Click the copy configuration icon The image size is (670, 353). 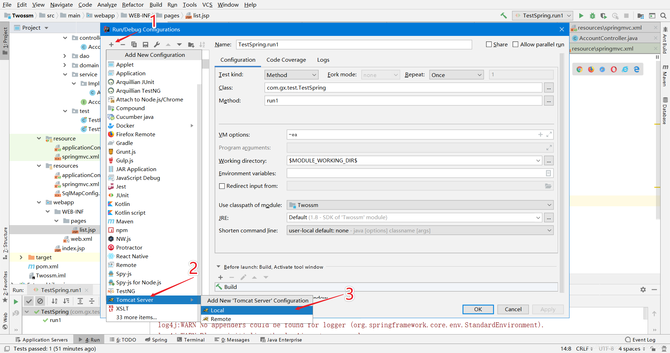(x=134, y=45)
